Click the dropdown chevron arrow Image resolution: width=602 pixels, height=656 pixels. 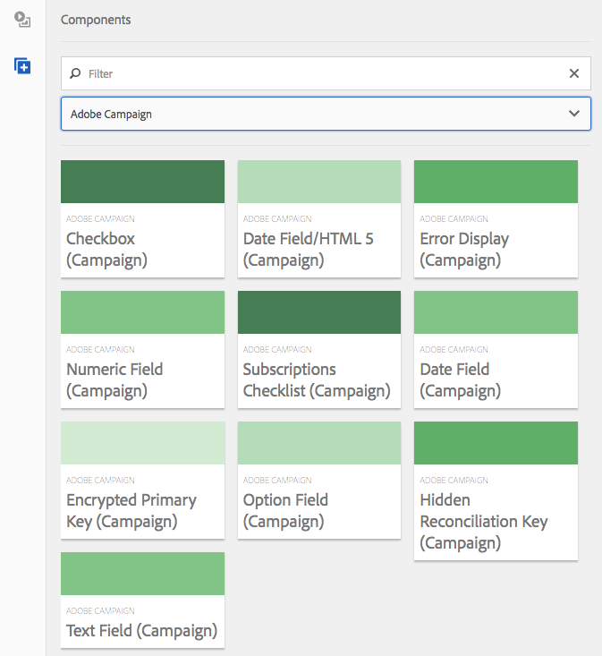pyautogui.click(x=574, y=114)
